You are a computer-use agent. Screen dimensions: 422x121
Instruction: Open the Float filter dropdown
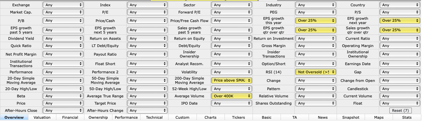400,103
